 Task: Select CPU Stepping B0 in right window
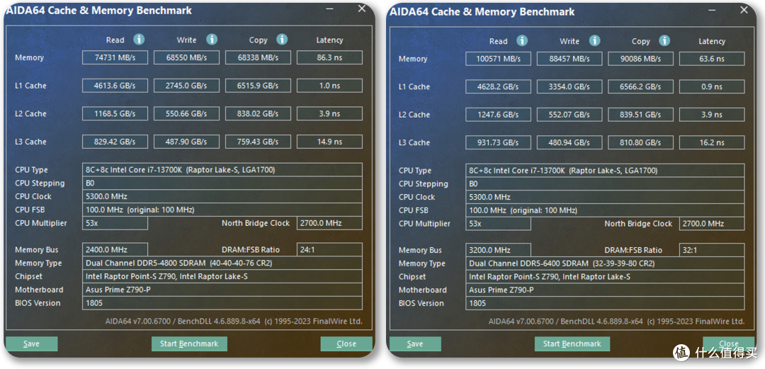[605, 183]
